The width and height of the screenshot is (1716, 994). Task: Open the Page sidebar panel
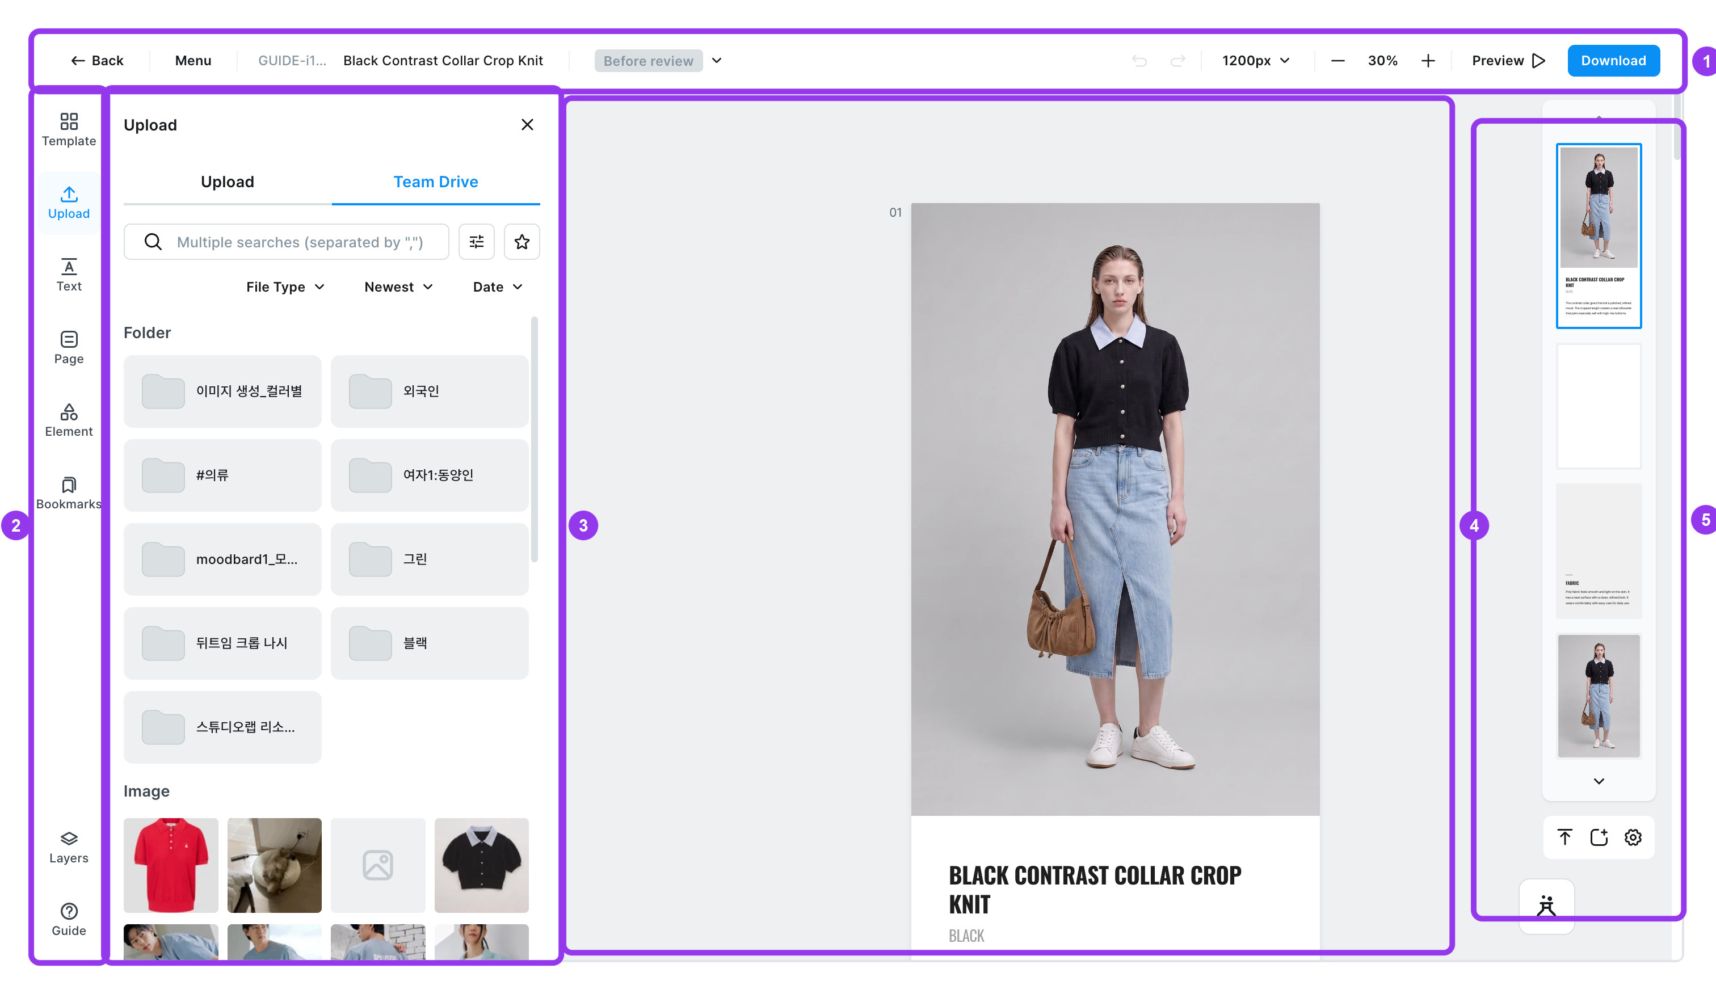pyautogui.click(x=69, y=347)
